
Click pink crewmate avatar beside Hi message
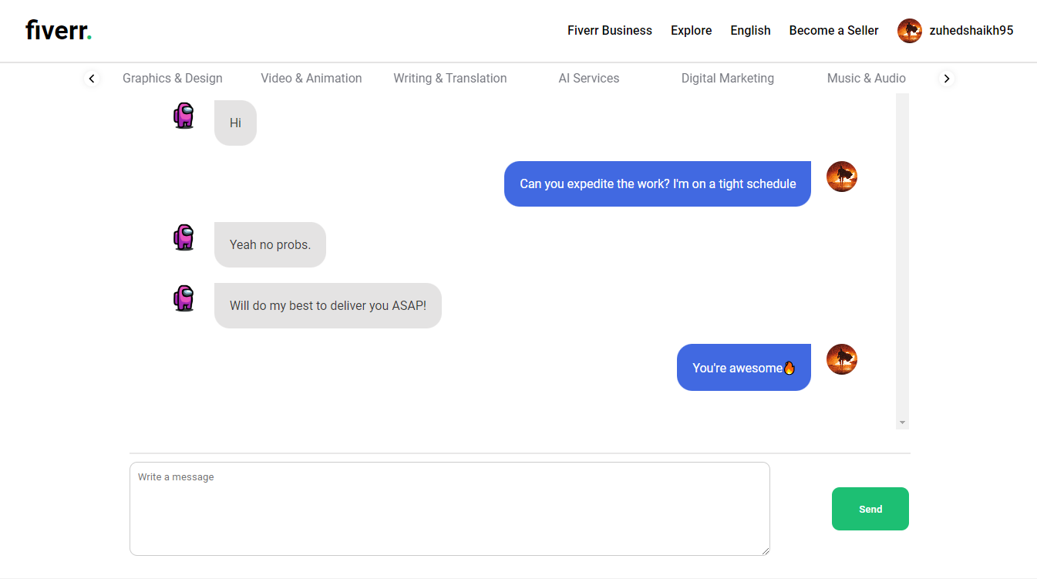184,115
